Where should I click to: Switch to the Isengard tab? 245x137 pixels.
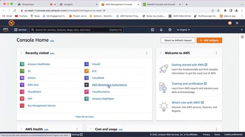point(78,4)
